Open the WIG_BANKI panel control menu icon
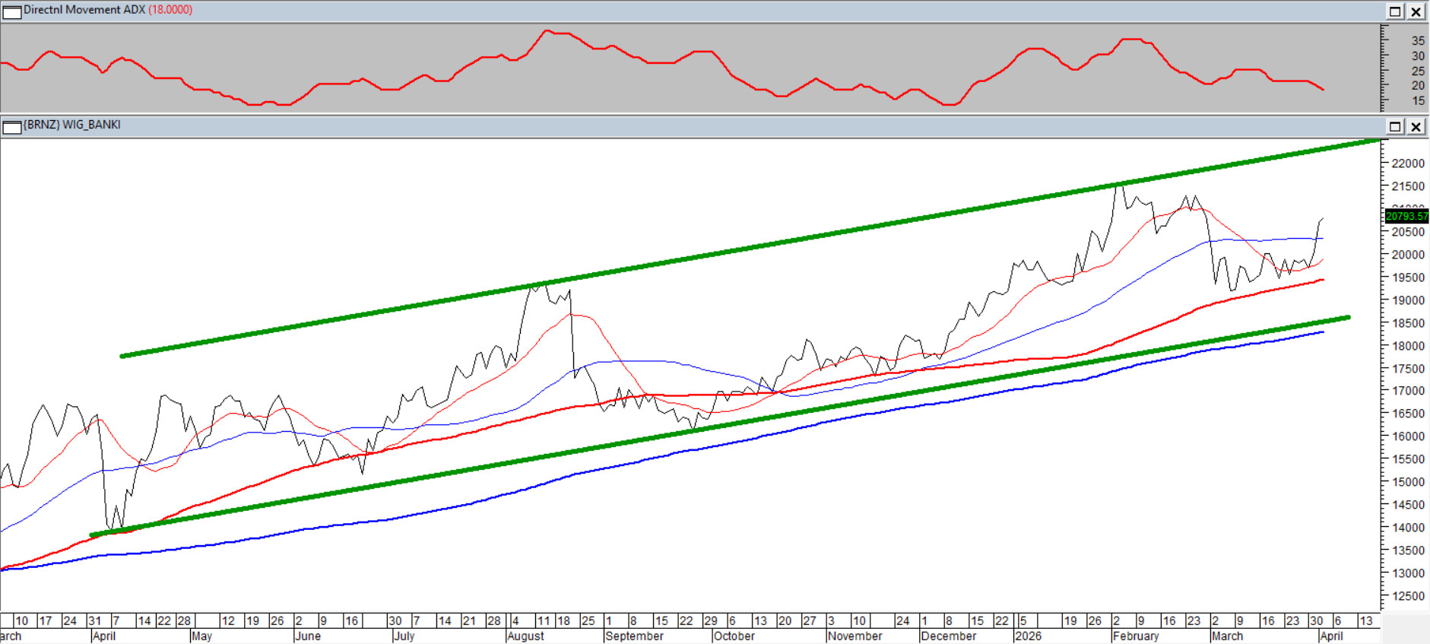Viewport: 1430px width, 644px height. click(x=11, y=126)
